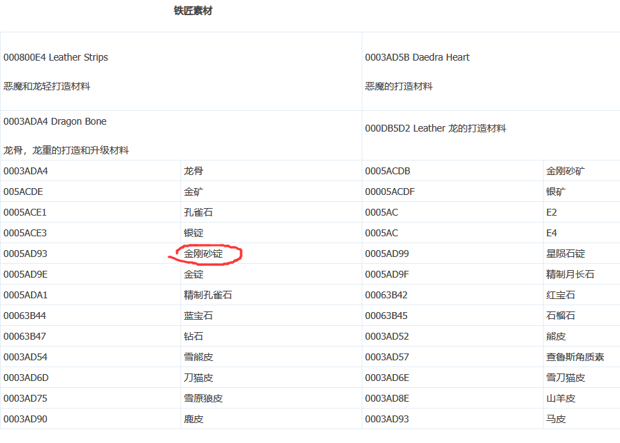Viewport: 620px width, 443px height.
Task: Click the '000800E4 Leather Strips' cell text
Action: (x=56, y=57)
